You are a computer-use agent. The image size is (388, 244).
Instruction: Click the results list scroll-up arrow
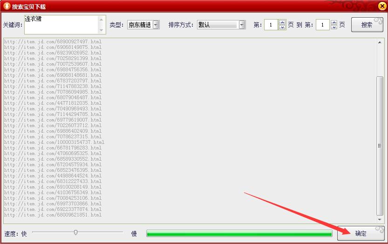(380, 42)
